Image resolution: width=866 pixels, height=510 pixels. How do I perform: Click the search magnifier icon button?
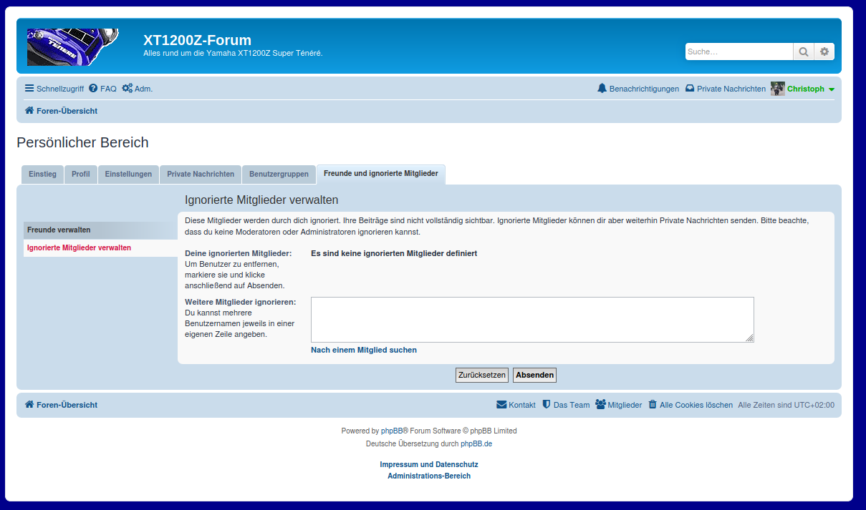[x=804, y=52]
